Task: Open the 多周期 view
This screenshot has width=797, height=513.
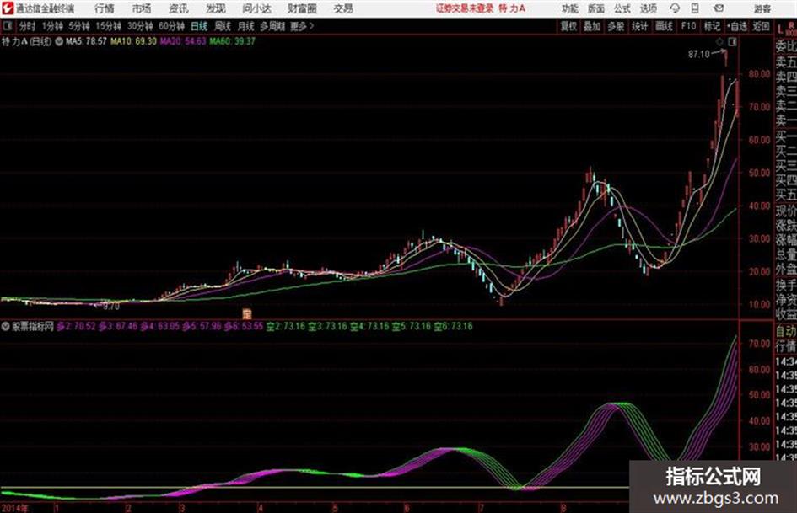Action: [x=272, y=26]
